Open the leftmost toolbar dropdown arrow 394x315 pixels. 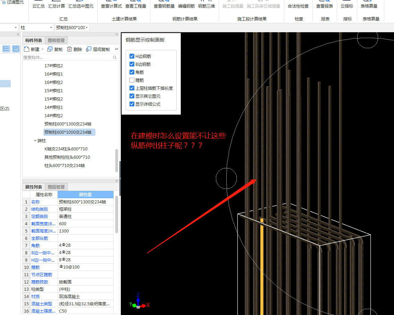(x=16, y=28)
